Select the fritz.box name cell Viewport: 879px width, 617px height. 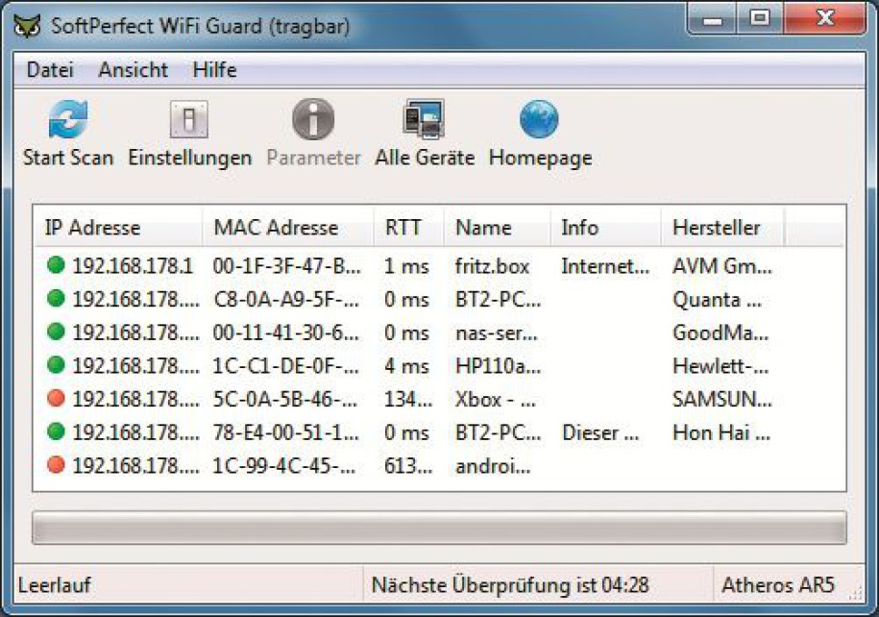(492, 265)
